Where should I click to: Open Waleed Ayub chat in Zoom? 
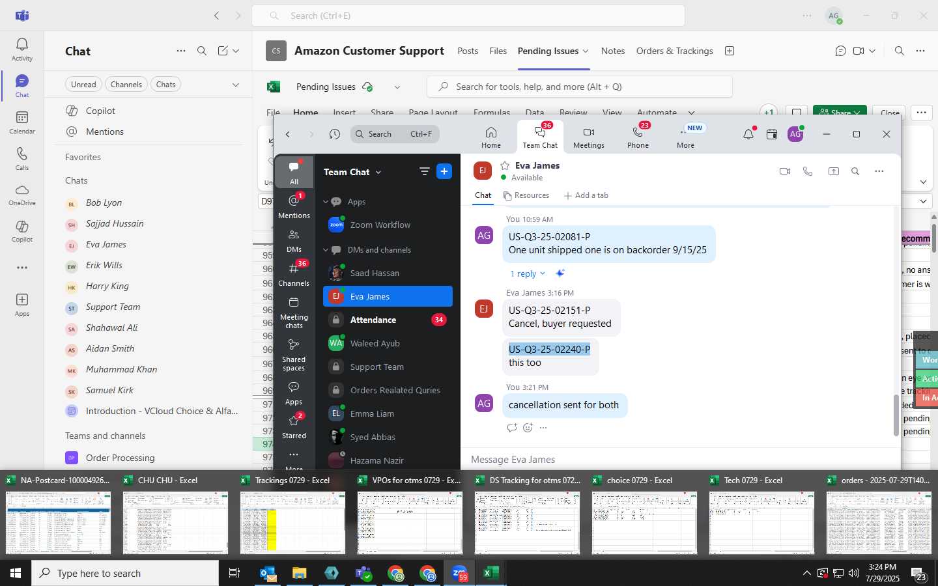[388, 343]
